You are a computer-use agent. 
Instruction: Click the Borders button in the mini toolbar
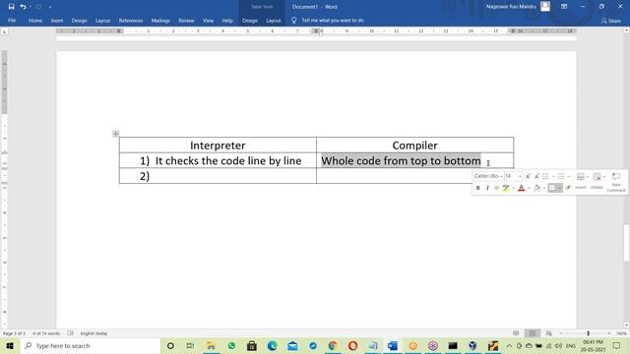click(x=552, y=188)
